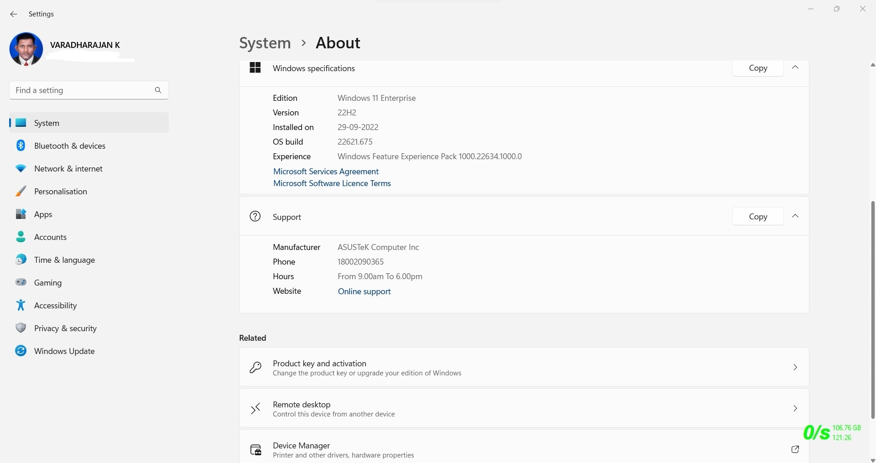The image size is (876, 463).
Task: Click the Device Manager icon
Action: (256, 450)
